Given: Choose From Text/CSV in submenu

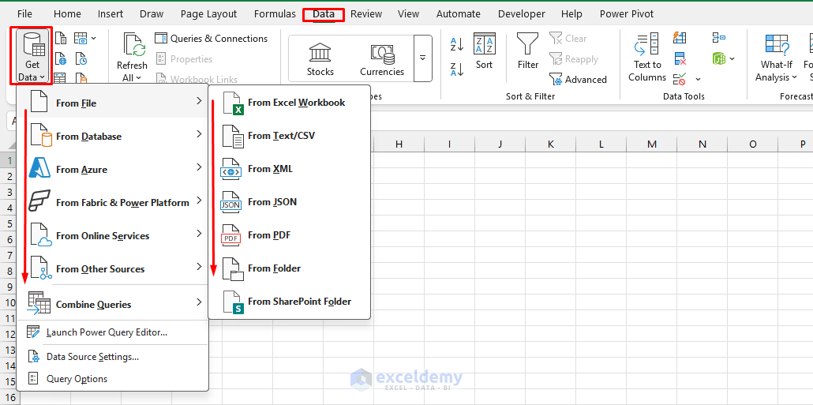Looking at the screenshot, I should 290,135.
